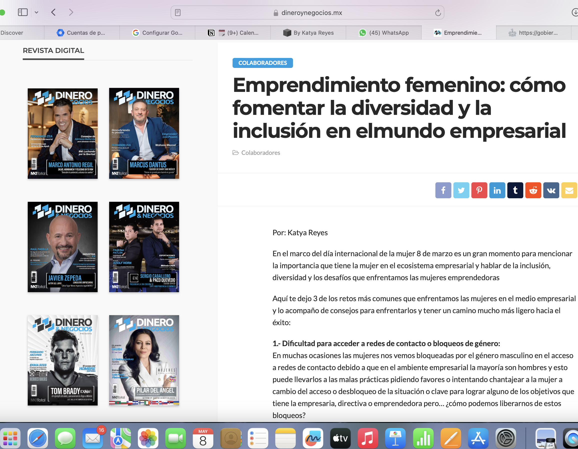Reload the page in Safari
The height and width of the screenshot is (449, 578).
click(x=438, y=13)
